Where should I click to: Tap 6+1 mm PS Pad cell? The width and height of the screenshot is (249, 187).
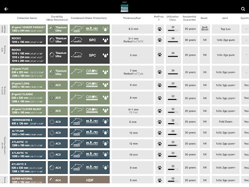tap(132, 111)
